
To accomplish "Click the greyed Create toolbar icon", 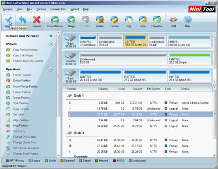I will (x=85, y=20).
